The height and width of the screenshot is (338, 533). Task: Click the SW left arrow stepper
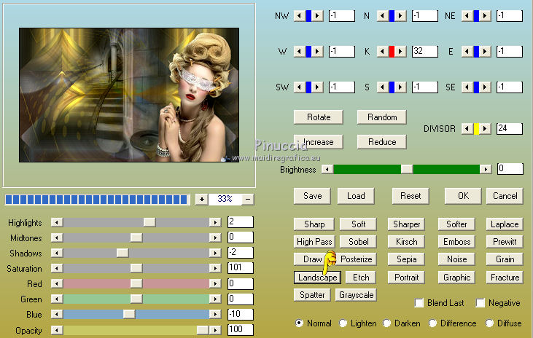pos(299,87)
